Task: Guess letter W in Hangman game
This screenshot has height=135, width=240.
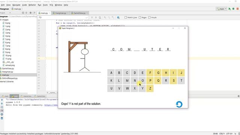Action: (127, 88)
